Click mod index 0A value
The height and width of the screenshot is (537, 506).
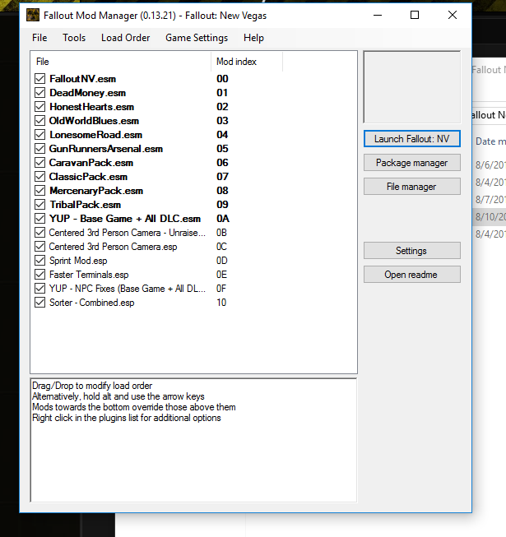(x=223, y=219)
